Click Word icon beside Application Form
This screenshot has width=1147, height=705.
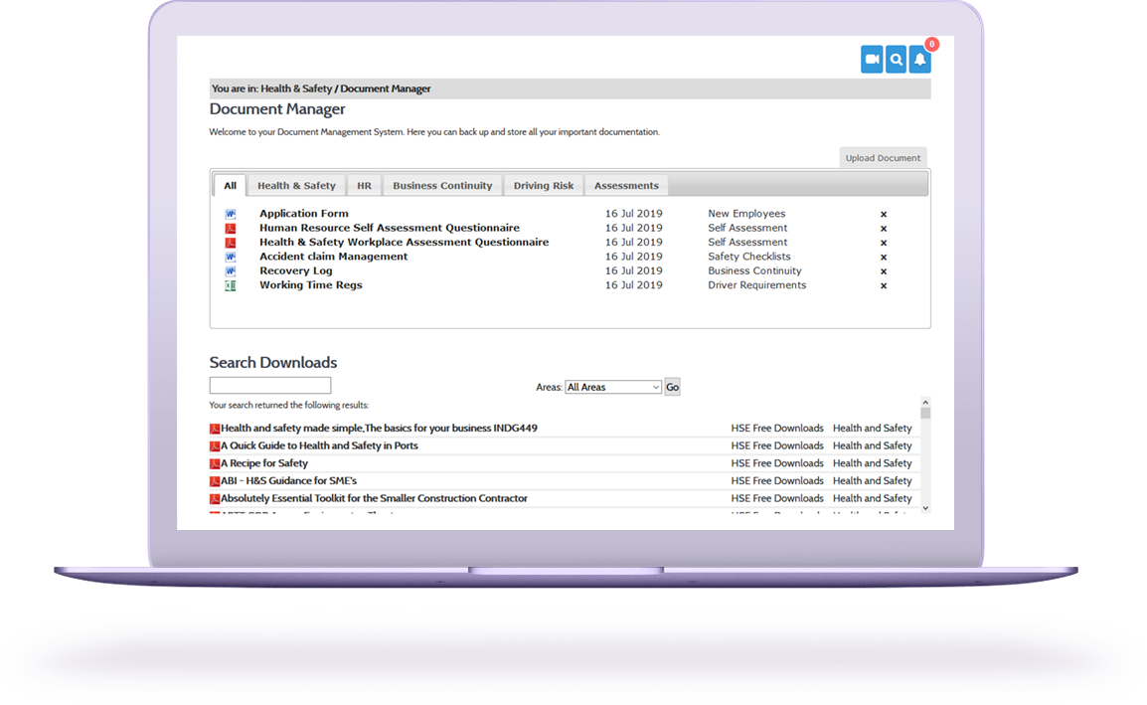231,214
